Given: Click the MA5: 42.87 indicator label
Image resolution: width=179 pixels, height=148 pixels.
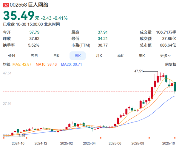Looking at the screenshot, I should 22,64.
